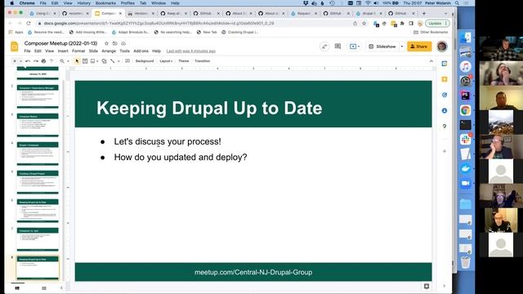Select the last slide thumbnail in filmstrip
The height and width of the screenshot is (294, 523).
coord(38,268)
